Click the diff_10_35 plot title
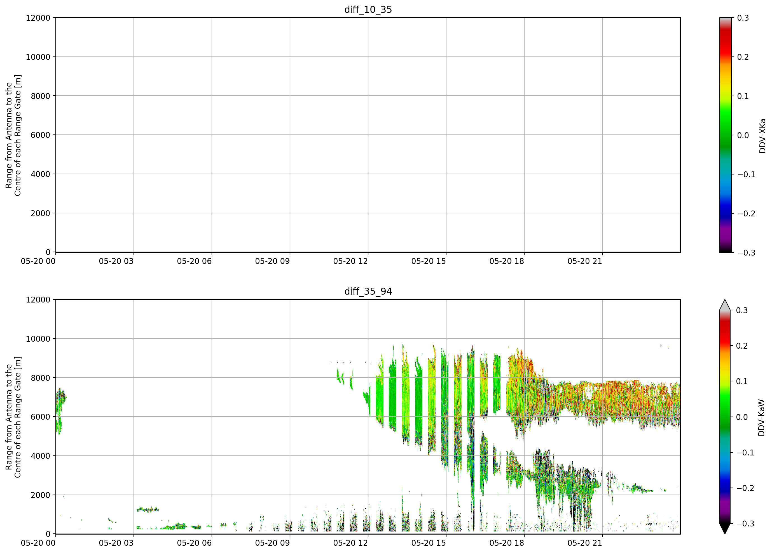772x553 pixels. (x=368, y=10)
